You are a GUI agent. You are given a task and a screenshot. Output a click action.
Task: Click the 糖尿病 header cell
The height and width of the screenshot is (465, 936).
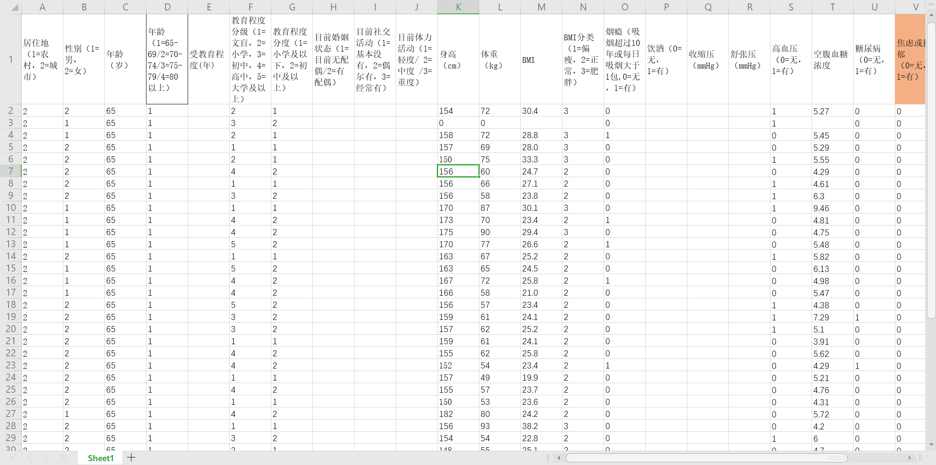click(874, 59)
